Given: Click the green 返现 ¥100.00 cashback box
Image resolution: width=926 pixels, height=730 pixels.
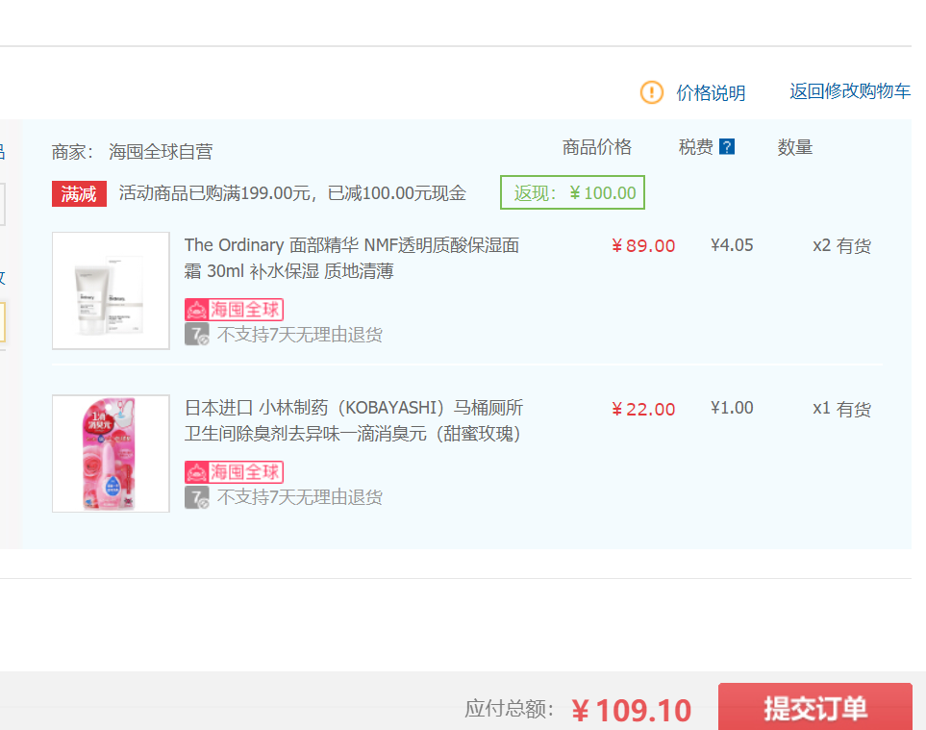Looking at the screenshot, I should tap(572, 192).
